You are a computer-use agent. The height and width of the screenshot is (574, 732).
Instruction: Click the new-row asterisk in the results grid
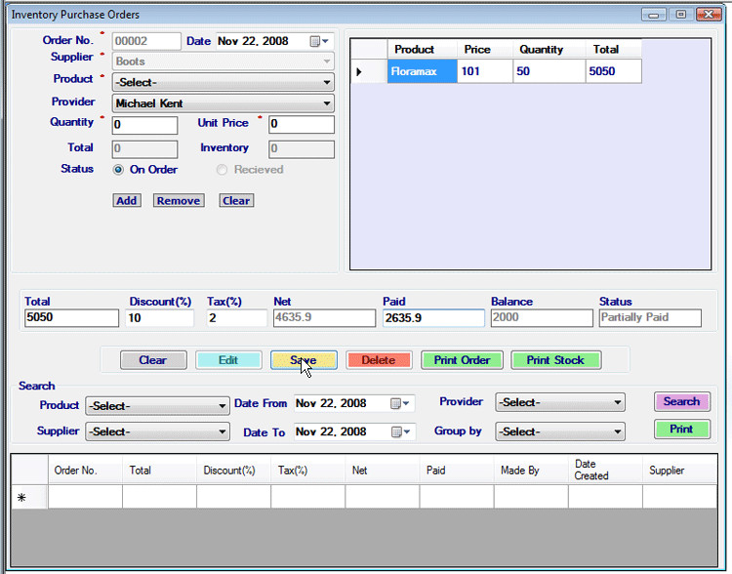tap(21, 498)
